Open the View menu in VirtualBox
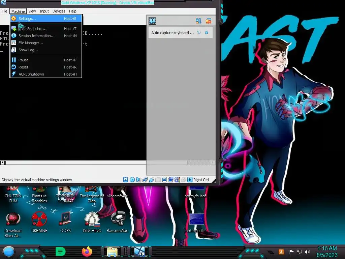Viewport: 345px width, 259px height. tap(32, 11)
